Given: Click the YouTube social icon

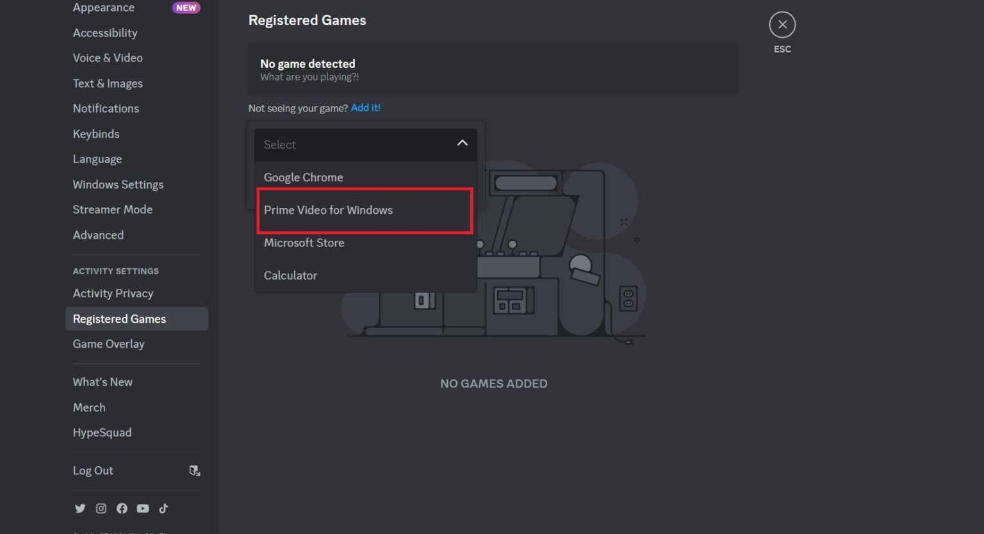Looking at the screenshot, I should pyautogui.click(x=143, y=508).
